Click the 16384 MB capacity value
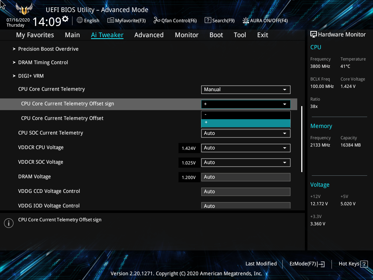Screen dimensions: 373x280 351,145
